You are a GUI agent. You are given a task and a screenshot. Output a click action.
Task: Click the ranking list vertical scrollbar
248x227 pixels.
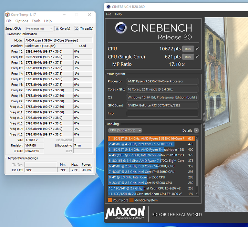[x=197, y=163]
